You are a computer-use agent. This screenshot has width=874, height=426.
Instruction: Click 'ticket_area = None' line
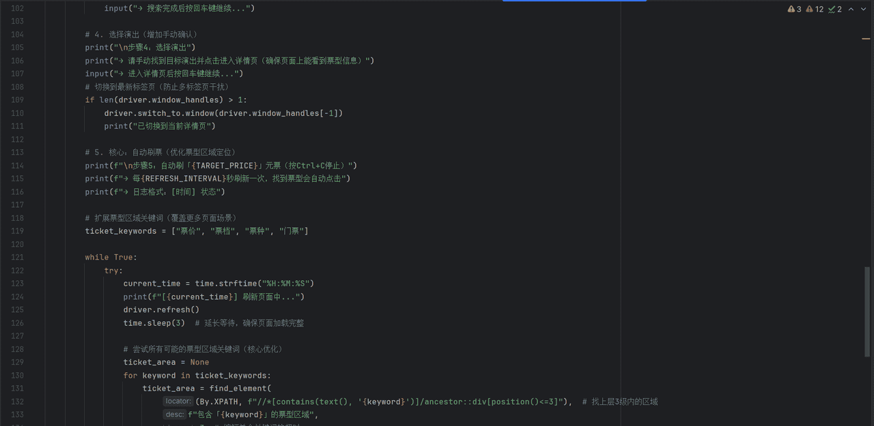coord(166,362)
